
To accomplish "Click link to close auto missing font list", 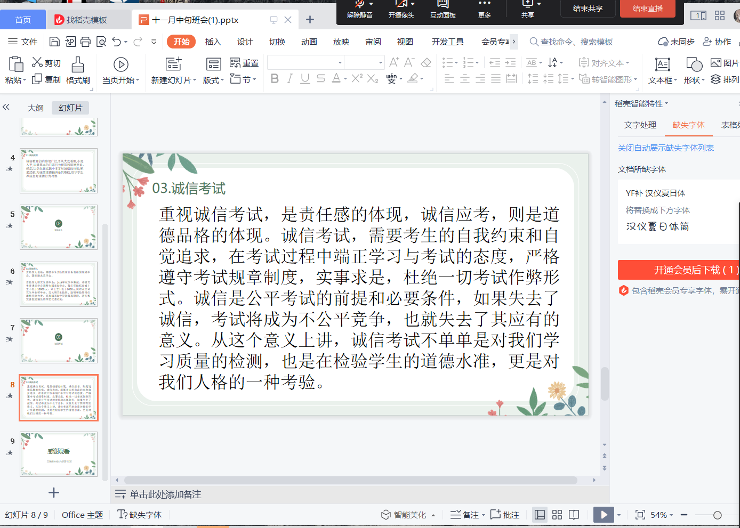I will point(665,148).
